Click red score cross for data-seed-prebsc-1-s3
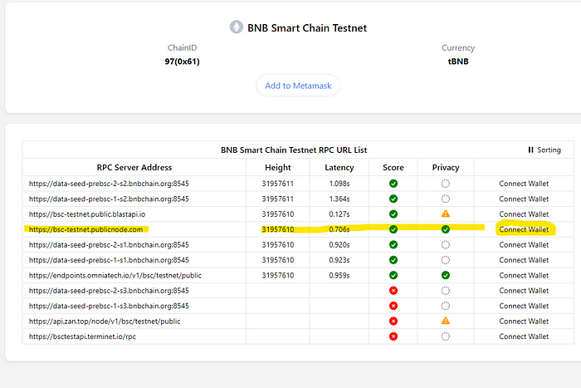The width and height of the screenshot is (581, 388). (x=393, y=306)
